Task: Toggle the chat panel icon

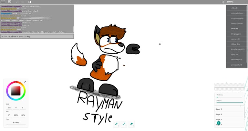Action: 9,2
